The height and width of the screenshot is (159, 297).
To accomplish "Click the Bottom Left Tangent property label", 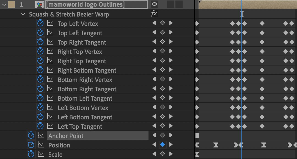I will click(x=85, y=98).
